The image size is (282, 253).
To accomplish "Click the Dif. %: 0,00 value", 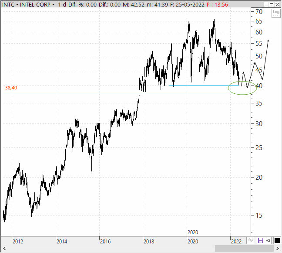I will tap(82, 5).
